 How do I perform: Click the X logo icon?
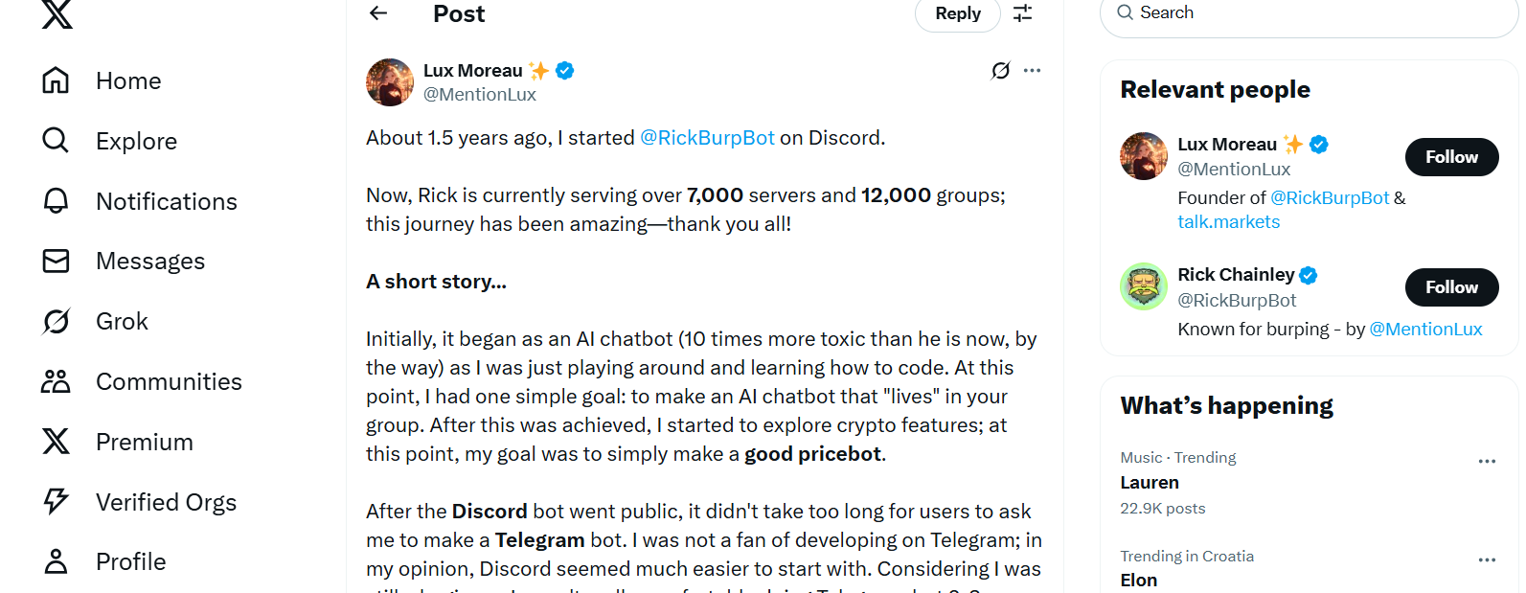[57, 13]
